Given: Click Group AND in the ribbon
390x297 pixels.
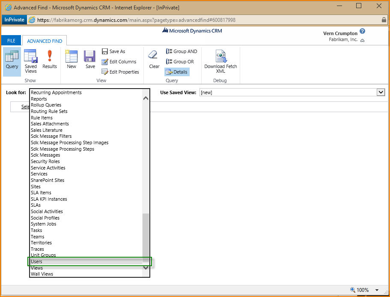Looking at the screenshot, I should tap(182, 51).
